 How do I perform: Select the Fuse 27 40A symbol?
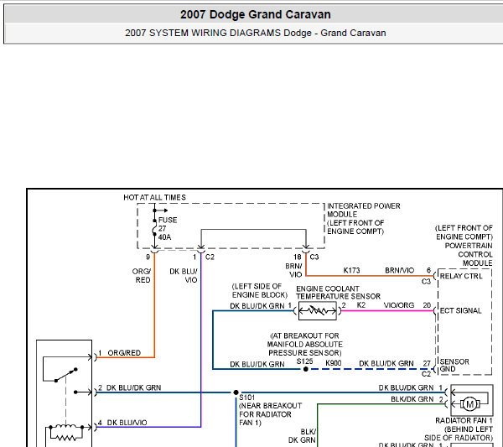(x=154, y=228)
